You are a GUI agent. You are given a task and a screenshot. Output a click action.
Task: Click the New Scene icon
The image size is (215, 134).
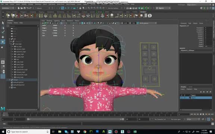[x=19, y=8]
